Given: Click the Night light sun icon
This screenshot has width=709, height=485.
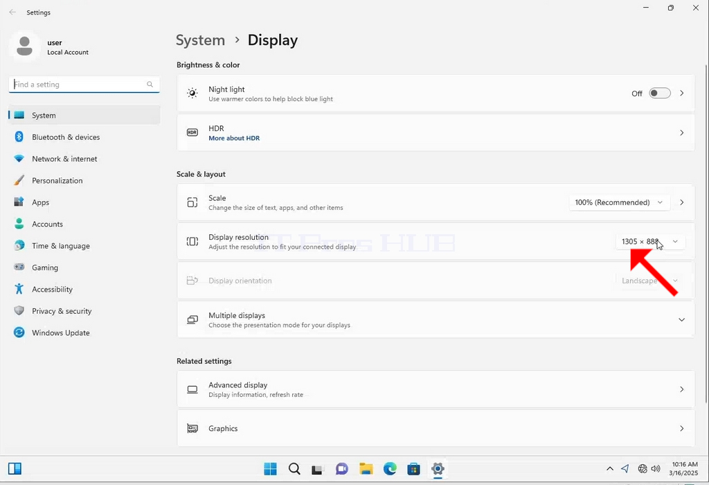Looking at the screenshot, I should pos(192,94).
